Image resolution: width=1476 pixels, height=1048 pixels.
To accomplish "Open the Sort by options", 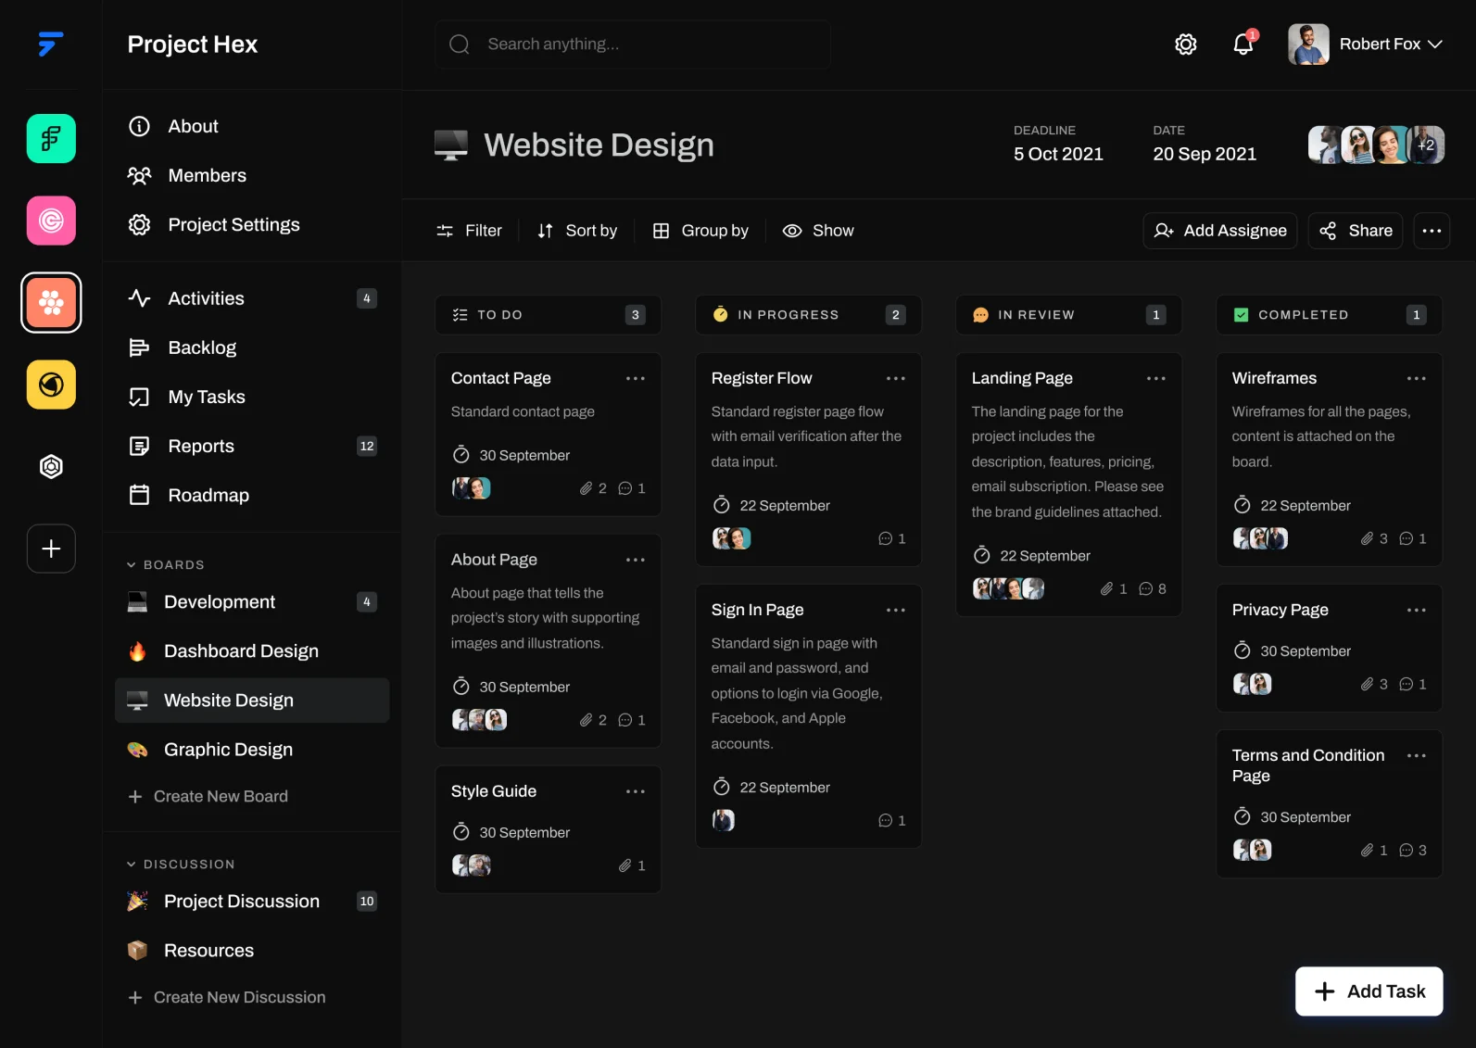I will point(577,231).
